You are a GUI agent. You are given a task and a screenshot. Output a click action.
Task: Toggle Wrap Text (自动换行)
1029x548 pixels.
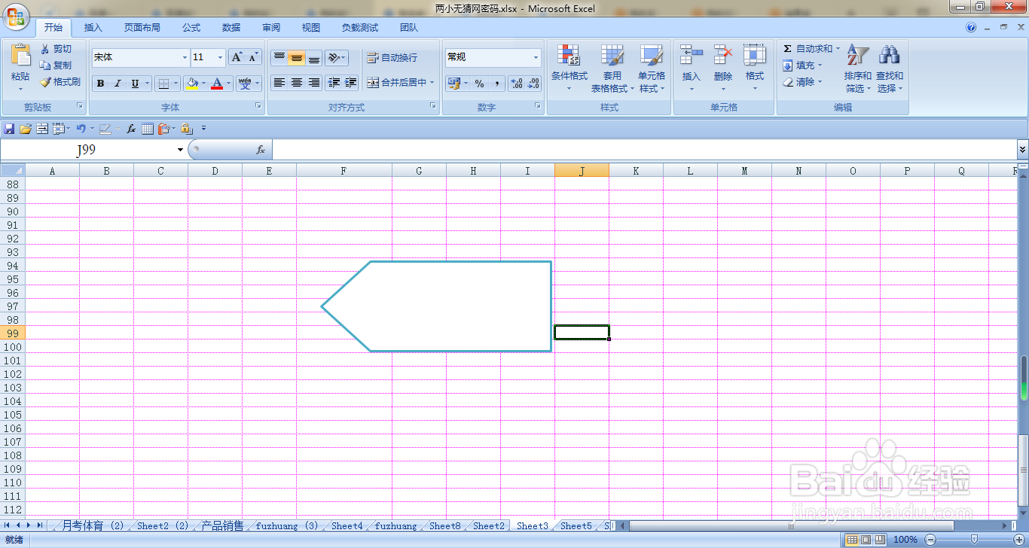pos(392,57)
